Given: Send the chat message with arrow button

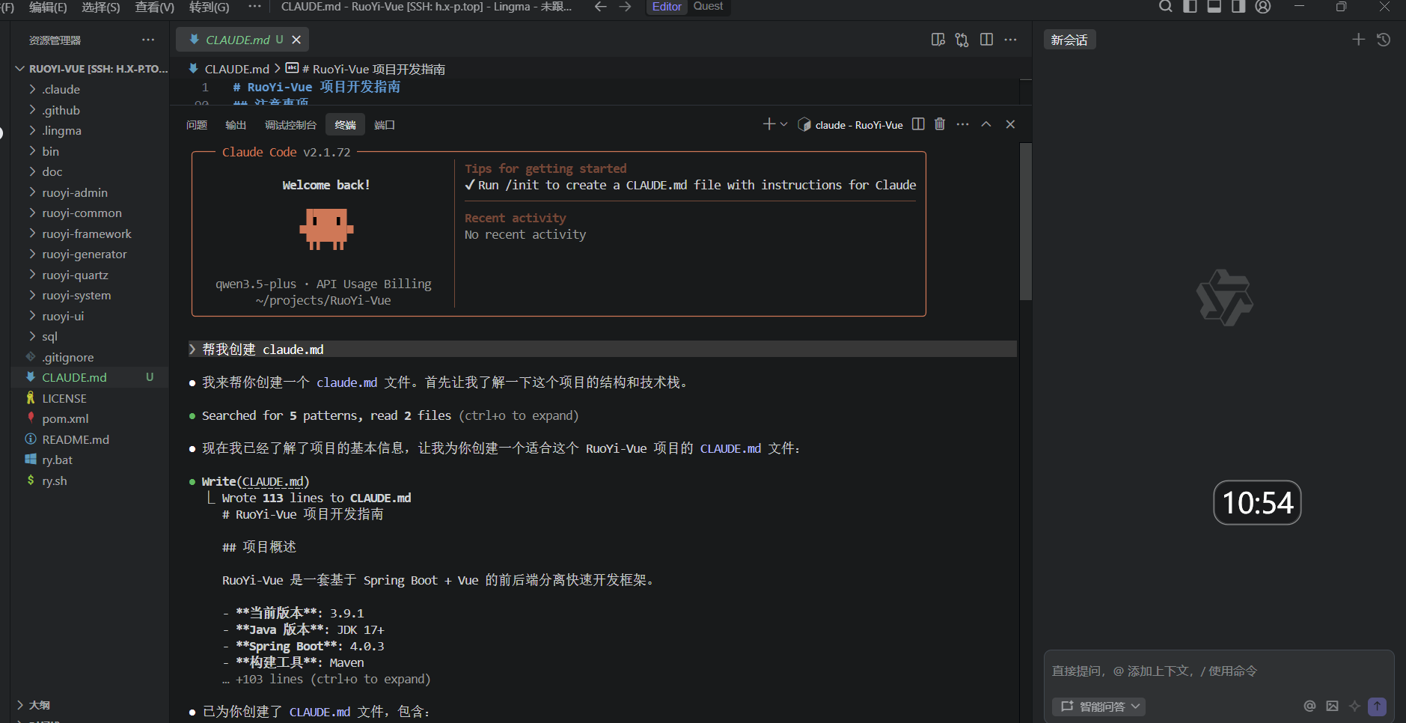Looking at the screenshot, I should coord(1377,706).
